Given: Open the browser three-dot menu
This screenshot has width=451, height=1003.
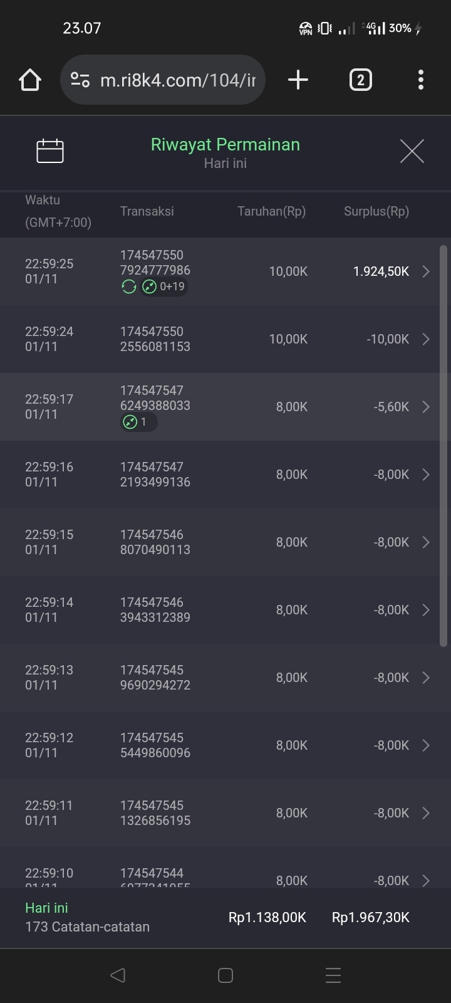Looking at the screenshot, I should [420, 80].
